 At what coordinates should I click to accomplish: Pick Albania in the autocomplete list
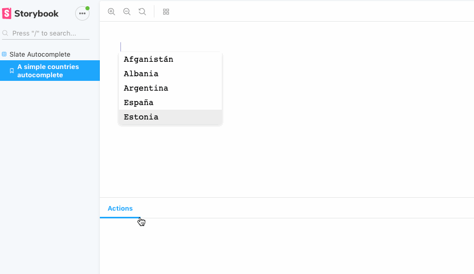coord(141,74)
